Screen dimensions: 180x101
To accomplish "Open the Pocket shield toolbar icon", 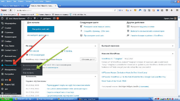I will pyautogui.click(x=167, y=10).
